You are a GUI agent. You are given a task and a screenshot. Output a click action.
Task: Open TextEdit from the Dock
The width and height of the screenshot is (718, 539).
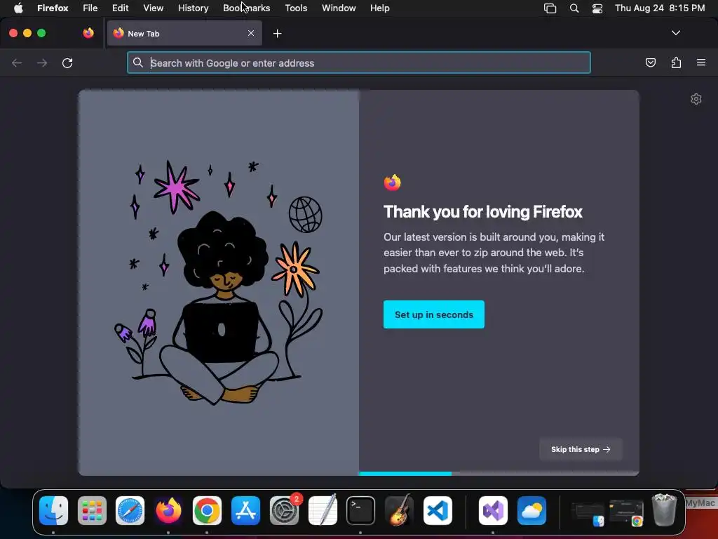coord(323,510)
